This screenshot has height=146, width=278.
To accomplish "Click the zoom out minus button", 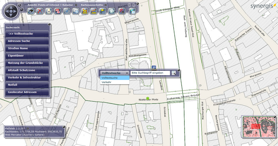I will 22,10.
